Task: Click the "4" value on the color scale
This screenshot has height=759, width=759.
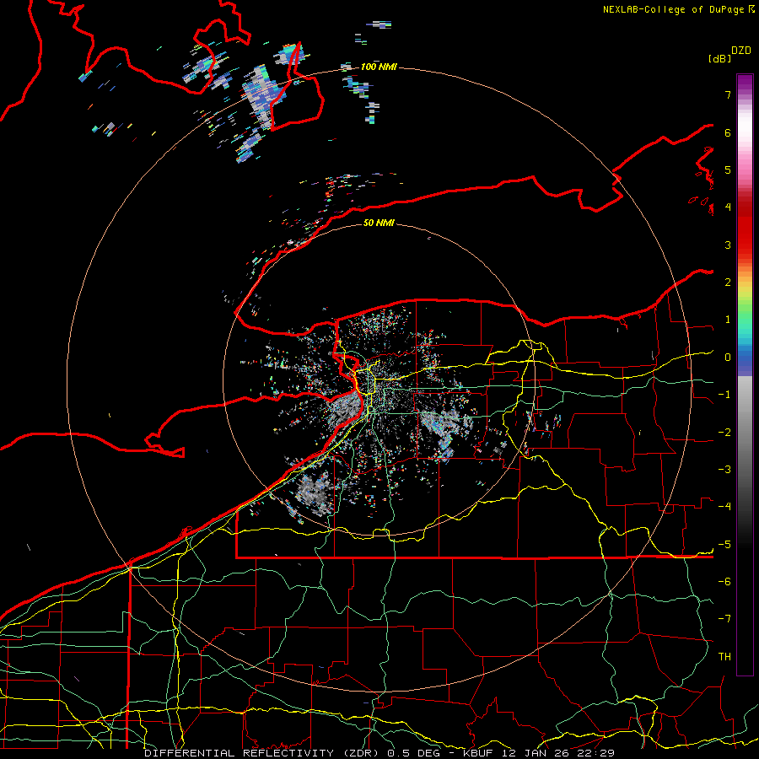Action: pos(728,207)
